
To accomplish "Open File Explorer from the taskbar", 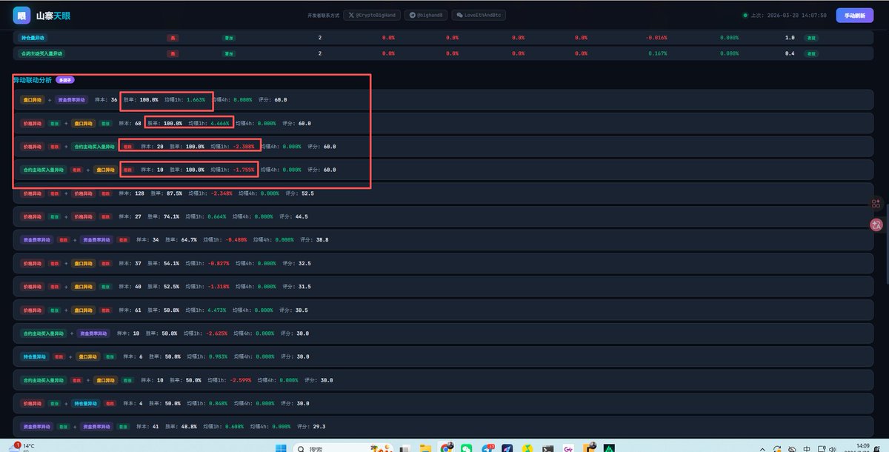I will (x=425, y=448).
